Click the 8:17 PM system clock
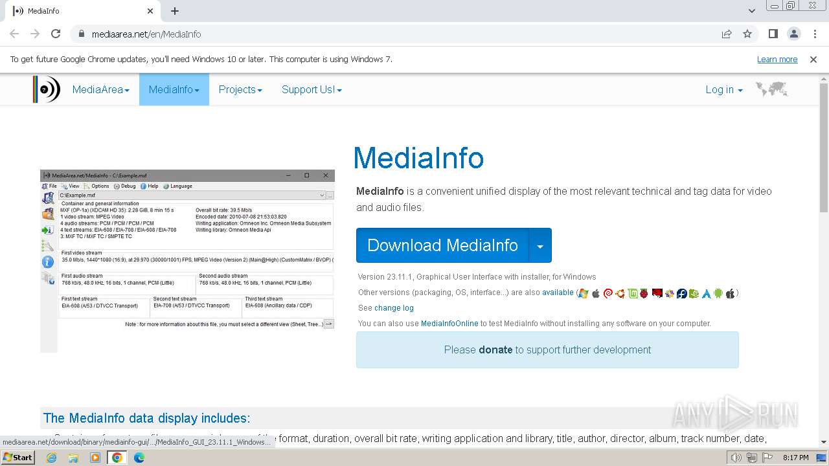The image size is (829, 466). click(x=795, y=458)
